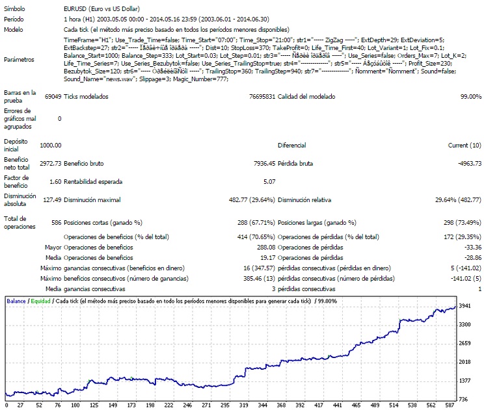Screen dimensions: 484x410
Task: Click the 'Ticks modelados' value 76695831
Action: tap(258, 97)
